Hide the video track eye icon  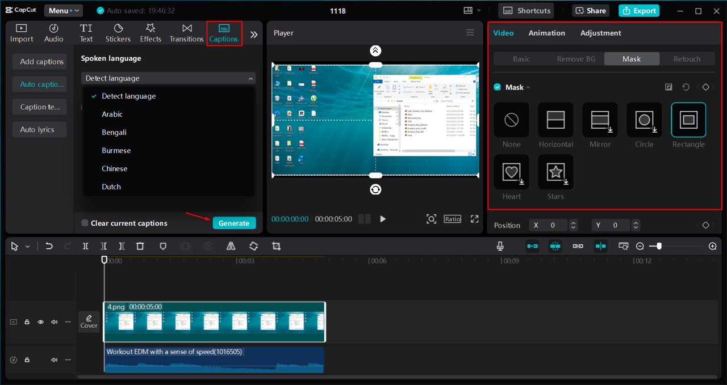tap(40, 322)
